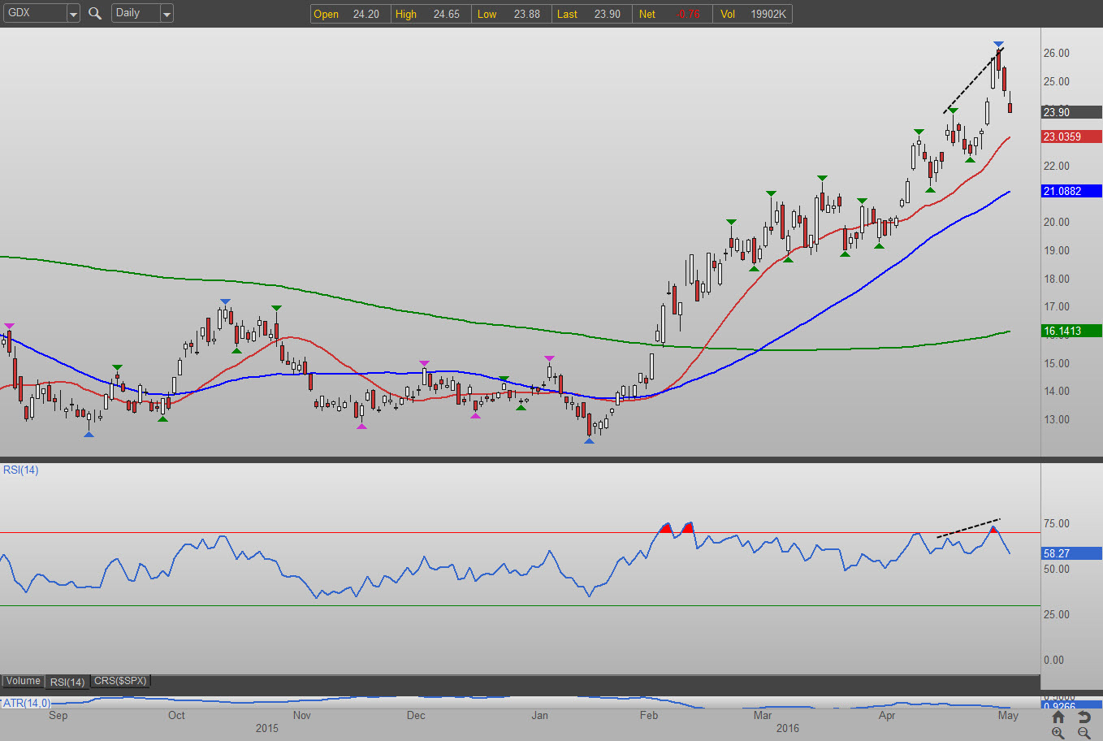The image size is (1103, 741).
Task: Zoom out of the chart
Action: click(x=1084, y=733)
